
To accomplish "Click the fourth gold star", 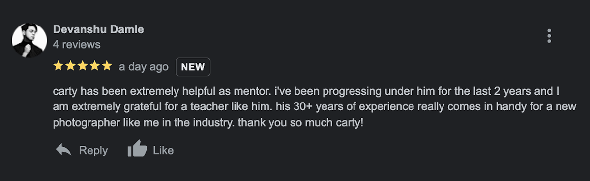I will tap(94, 66).
